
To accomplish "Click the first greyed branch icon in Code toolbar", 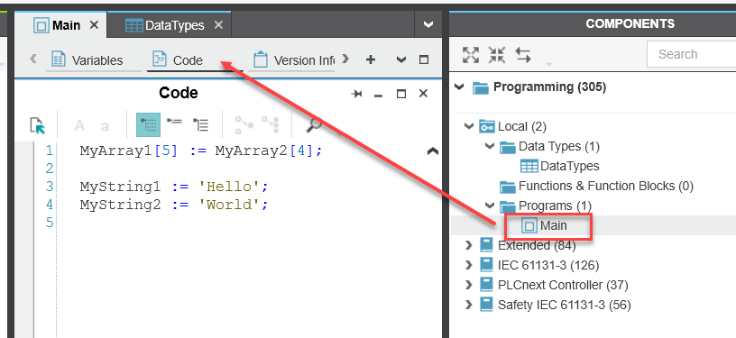I will (244, 124).
